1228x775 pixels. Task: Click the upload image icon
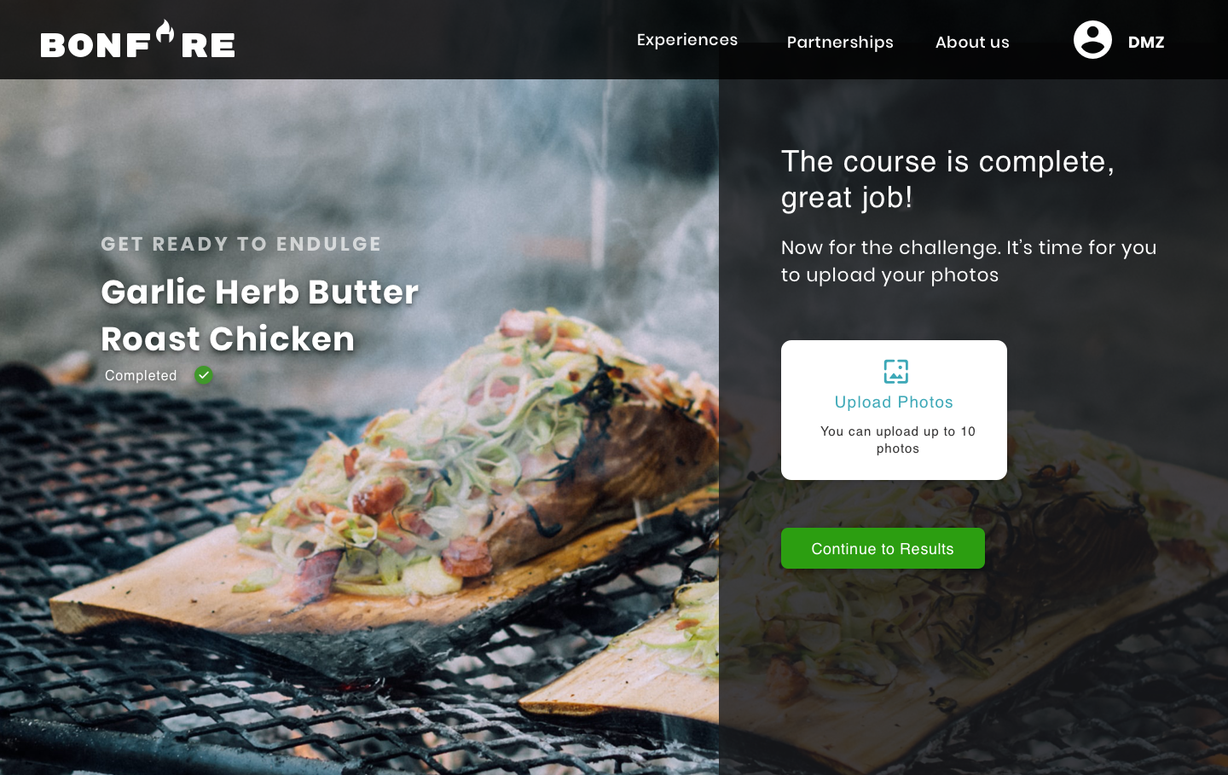pyautogui.click(x=895, y=371)
